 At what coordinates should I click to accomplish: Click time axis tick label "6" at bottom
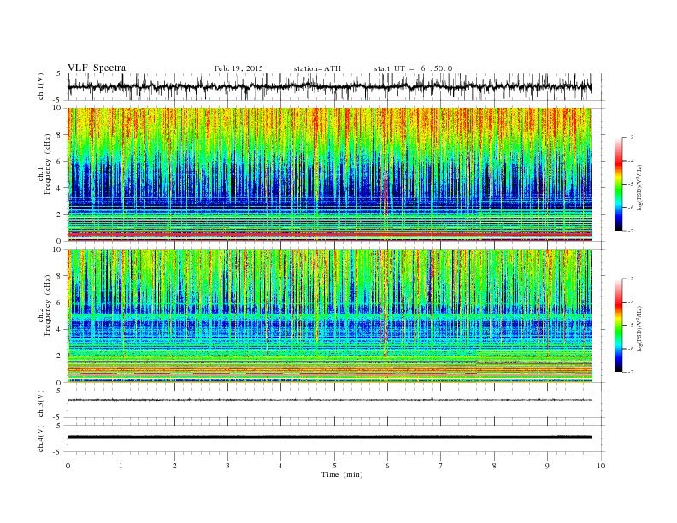click(387, 466)
